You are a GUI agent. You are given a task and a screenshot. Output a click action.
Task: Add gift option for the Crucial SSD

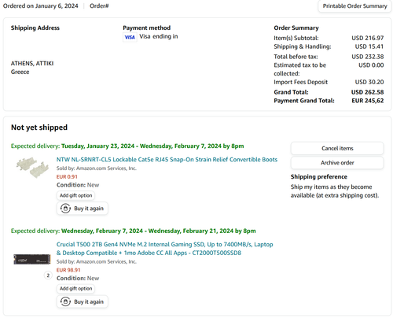[x=75, y=289]
